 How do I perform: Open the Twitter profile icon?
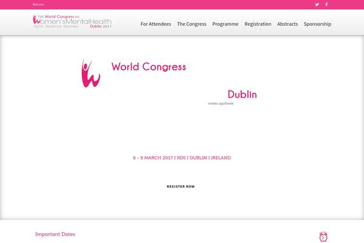point(317,4)
